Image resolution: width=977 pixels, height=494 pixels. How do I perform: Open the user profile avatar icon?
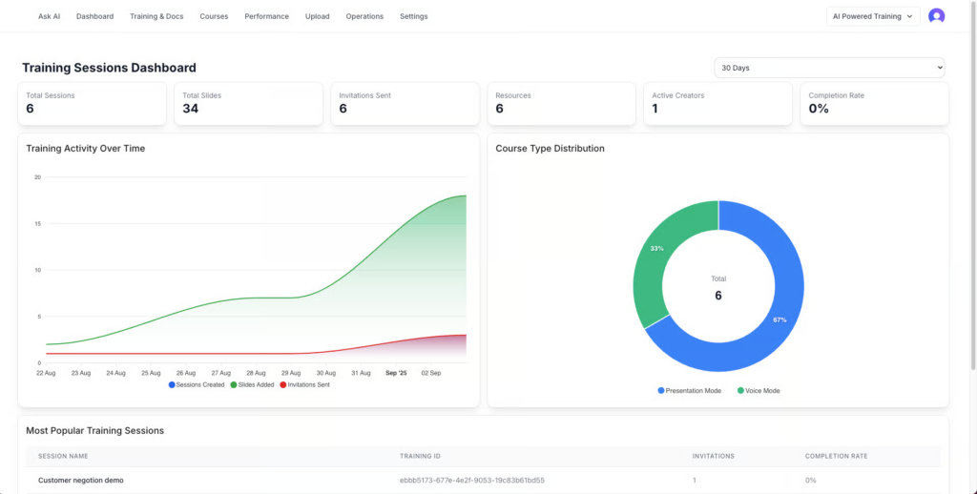click(x=936, y=16)
